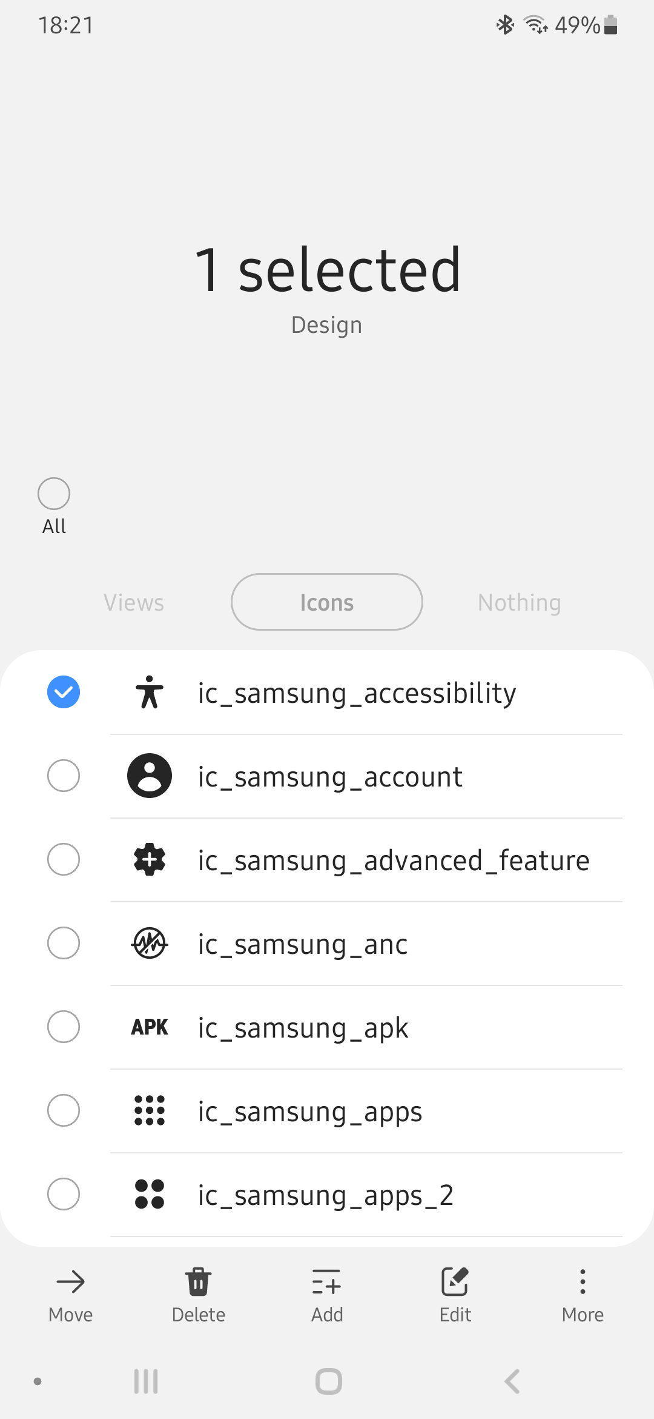Screen dimensions: 654x1419
Task: Tap the ic_samsung_anc waveform icon
Action: pos(150,943)
